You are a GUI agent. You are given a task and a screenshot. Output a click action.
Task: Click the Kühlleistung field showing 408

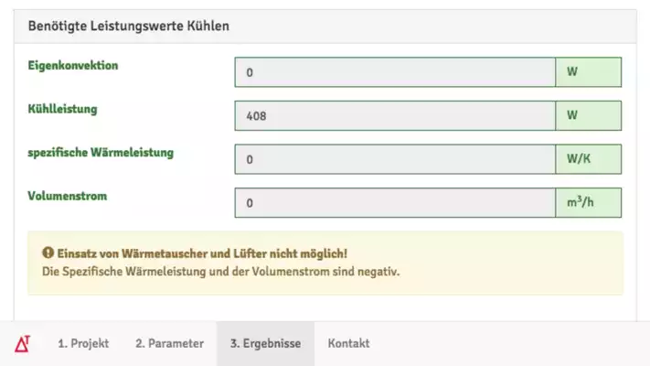pyautogui.click(x=395, y=116)
